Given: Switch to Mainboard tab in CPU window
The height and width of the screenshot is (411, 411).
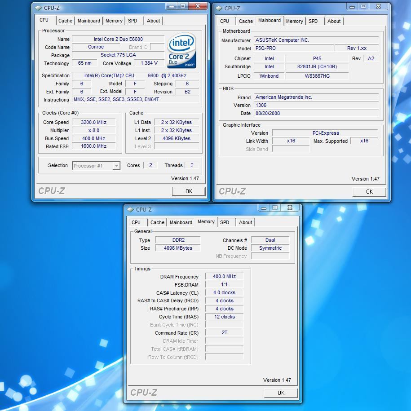Looking at the screenshot, I should (x=89, y=21).
